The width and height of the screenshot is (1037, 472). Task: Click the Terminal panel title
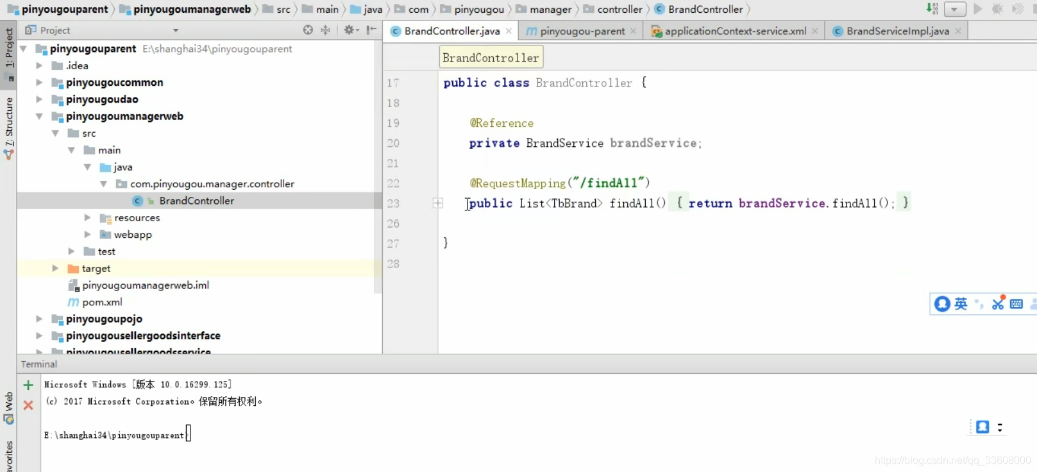pyautogui.click(x=39, y=364)
